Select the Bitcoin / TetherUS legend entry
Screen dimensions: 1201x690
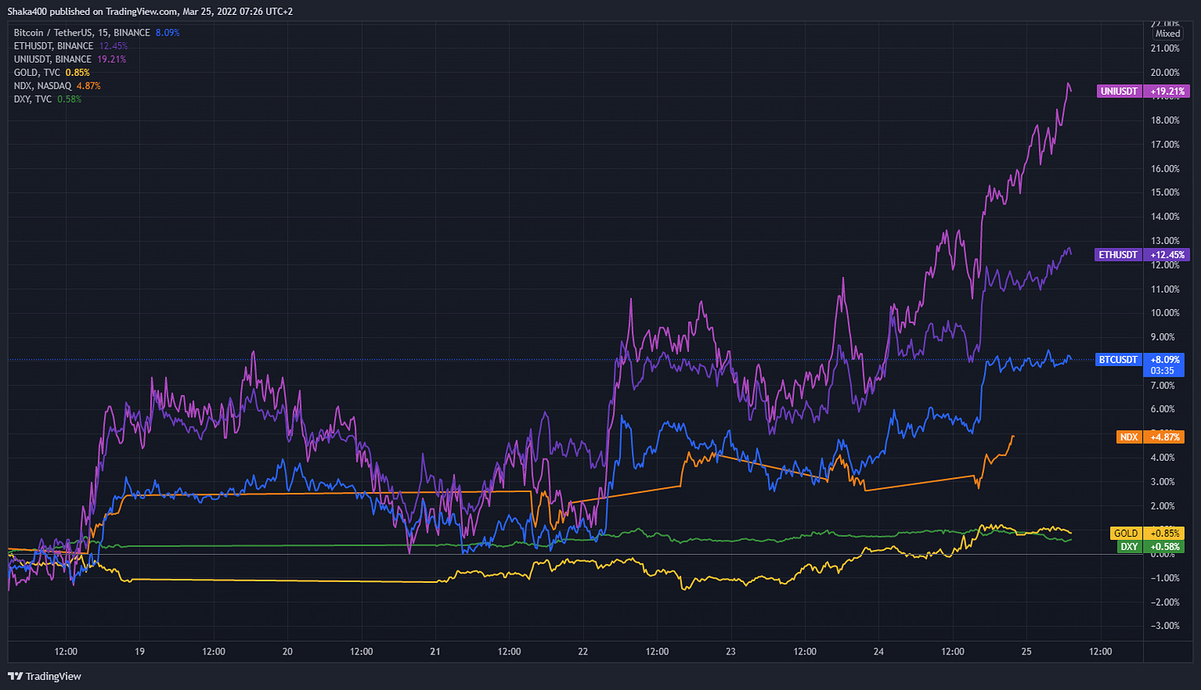tap(97, 32)
